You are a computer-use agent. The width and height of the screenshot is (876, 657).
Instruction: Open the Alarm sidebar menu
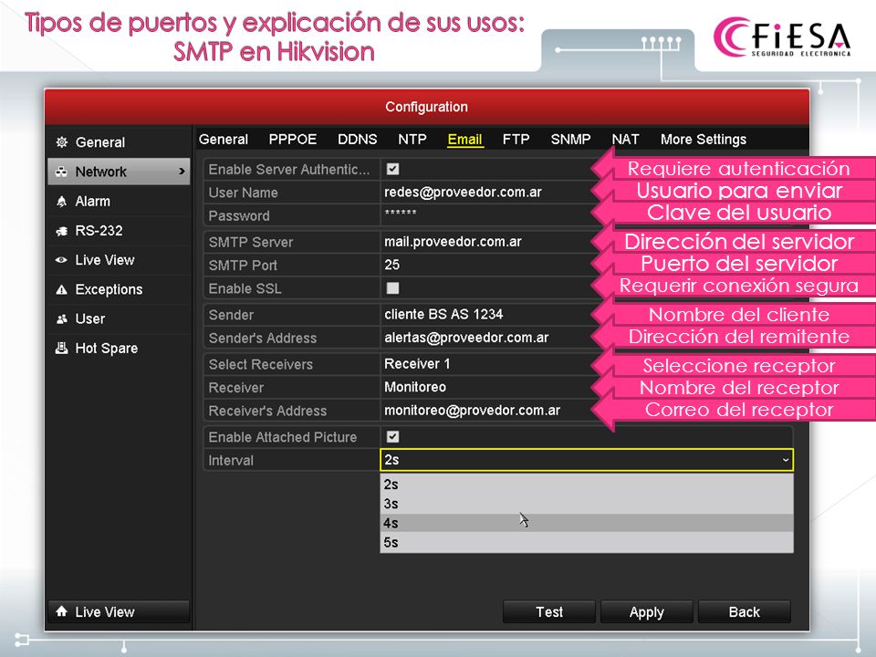119,201
